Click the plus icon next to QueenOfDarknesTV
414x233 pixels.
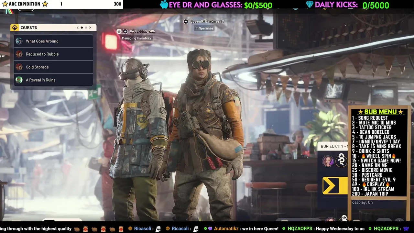coord(186,21)
